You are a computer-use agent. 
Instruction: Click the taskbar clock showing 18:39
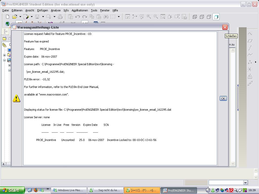(252, 190)
